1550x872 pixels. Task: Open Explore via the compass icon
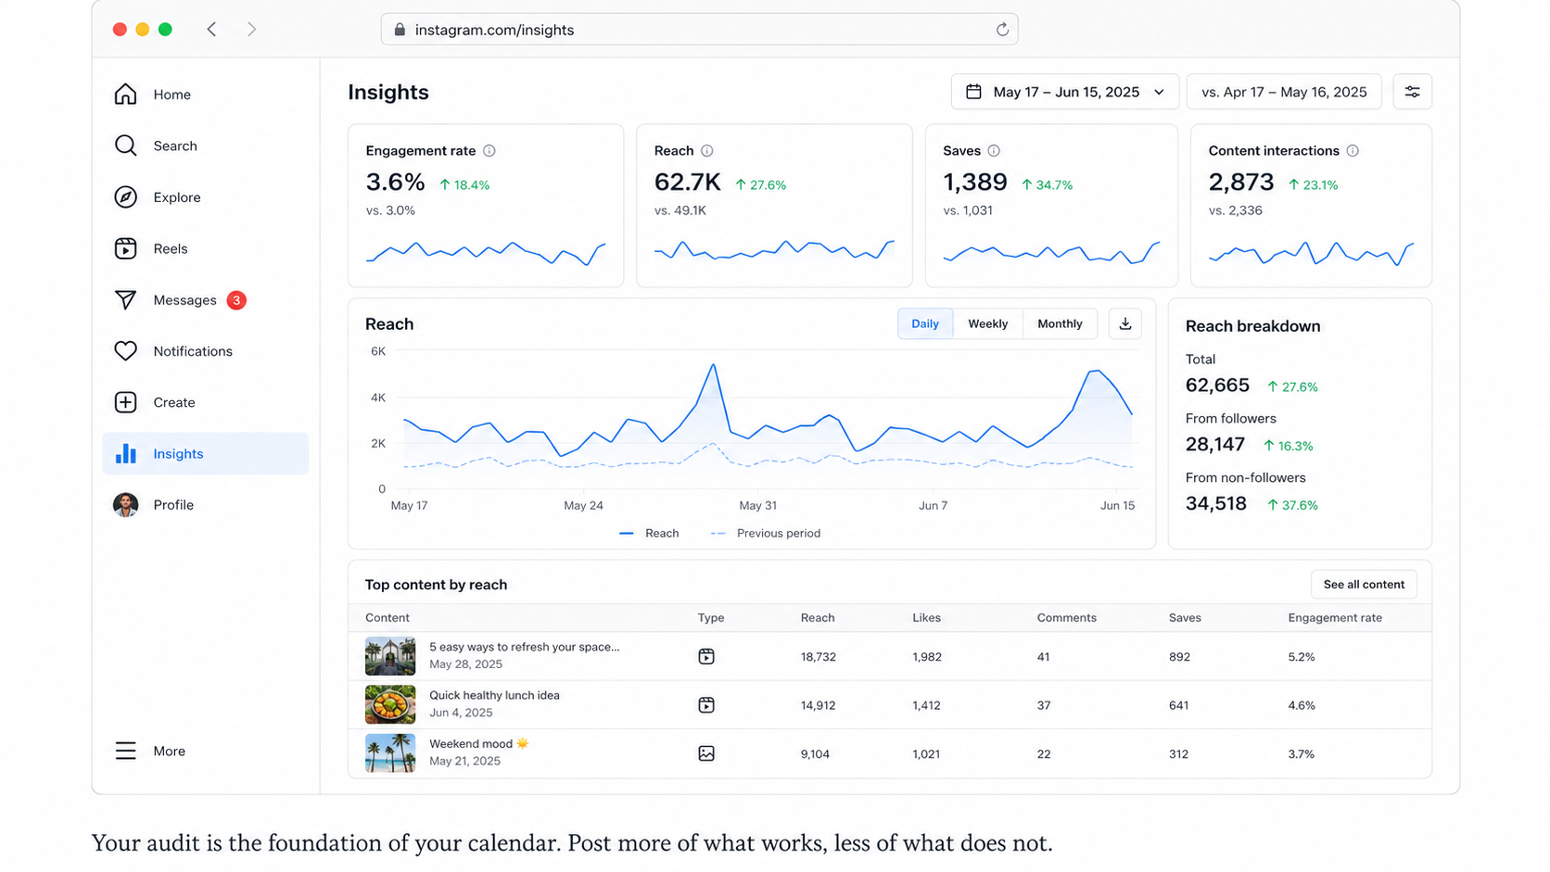tap(125, 197)
